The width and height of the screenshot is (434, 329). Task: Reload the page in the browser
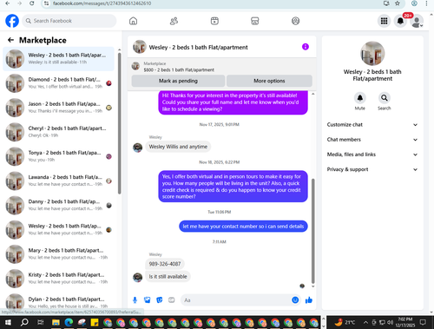pyautogui.click(x=32, y=3)
